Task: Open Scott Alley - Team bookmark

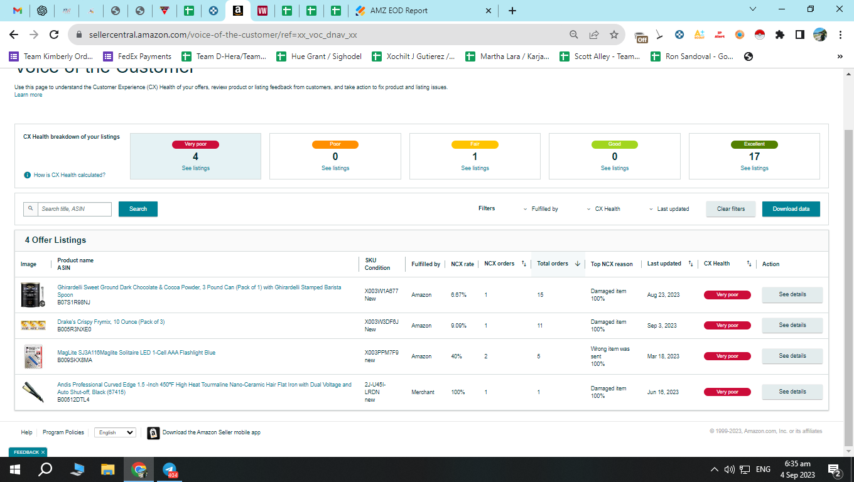Action: point(600,56)
